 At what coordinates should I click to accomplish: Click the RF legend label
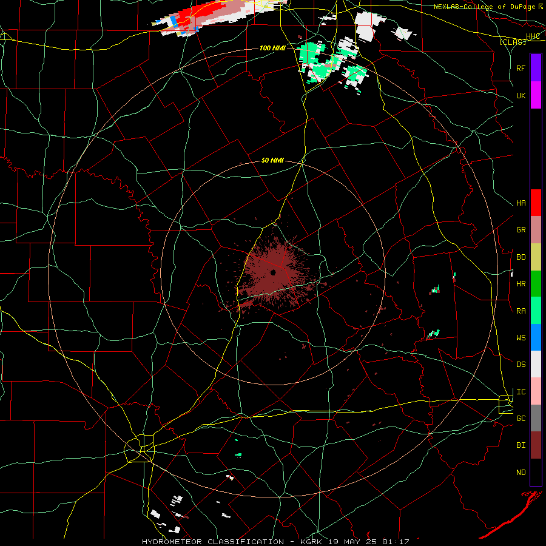(x=521, y=68)
